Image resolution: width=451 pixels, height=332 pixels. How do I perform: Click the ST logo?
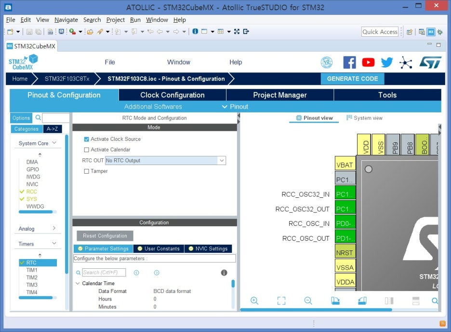click(430, 62)
